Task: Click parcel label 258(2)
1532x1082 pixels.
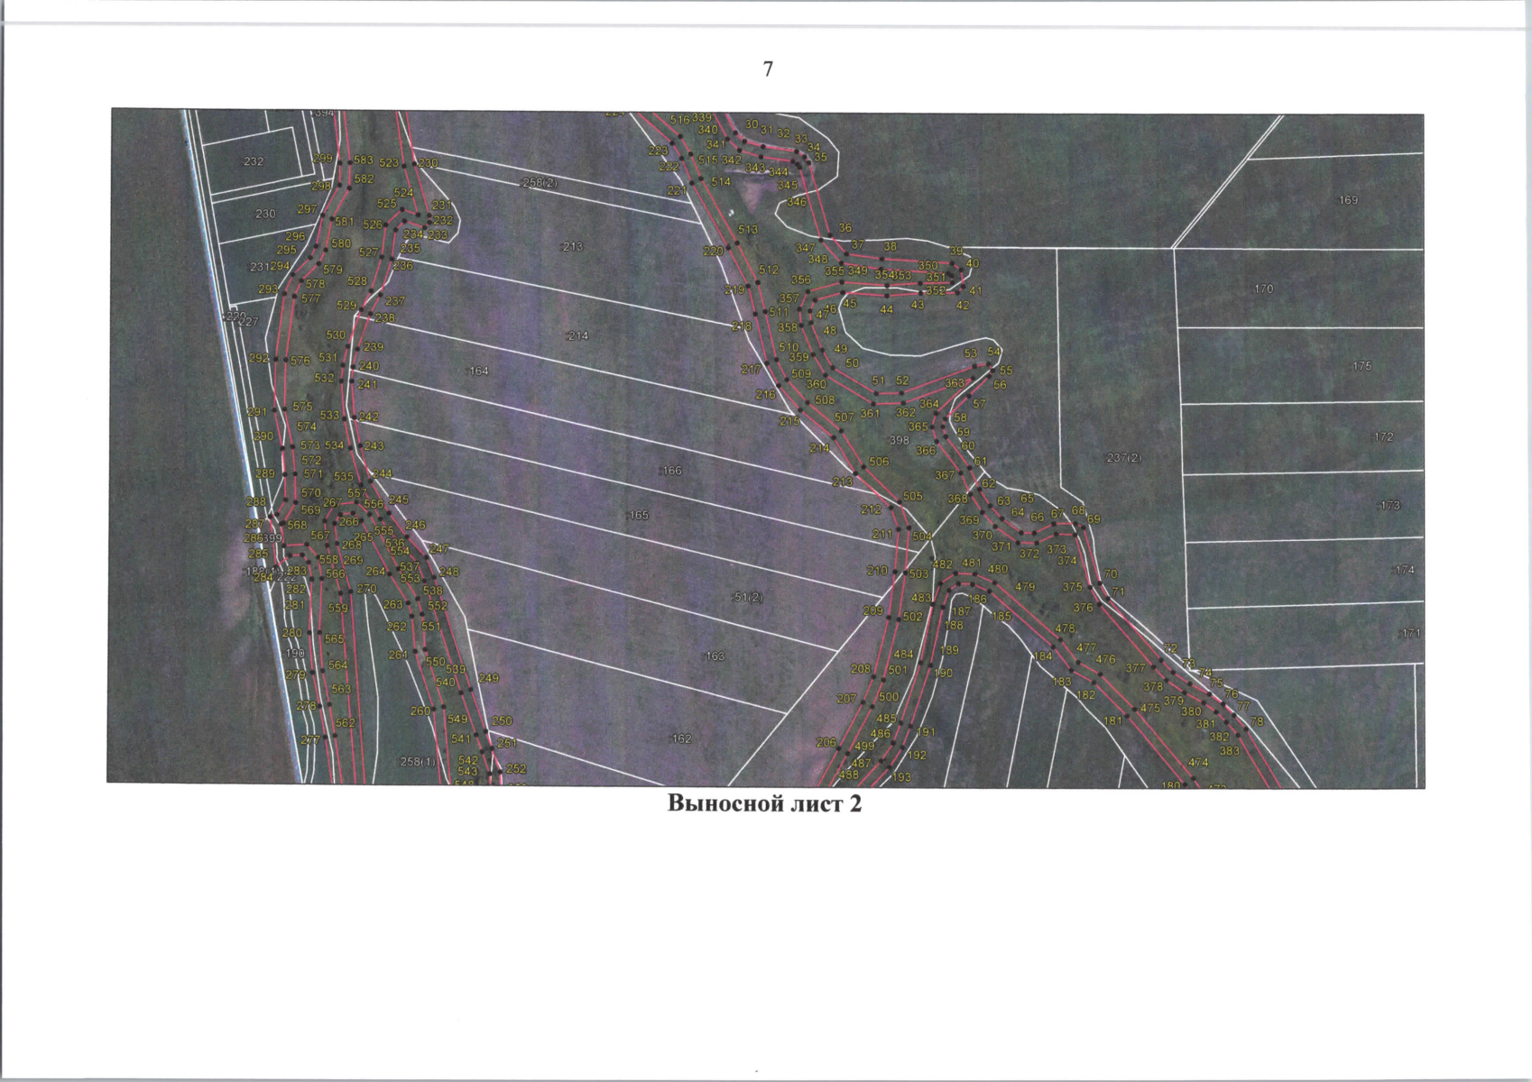Action: (540, 182)
